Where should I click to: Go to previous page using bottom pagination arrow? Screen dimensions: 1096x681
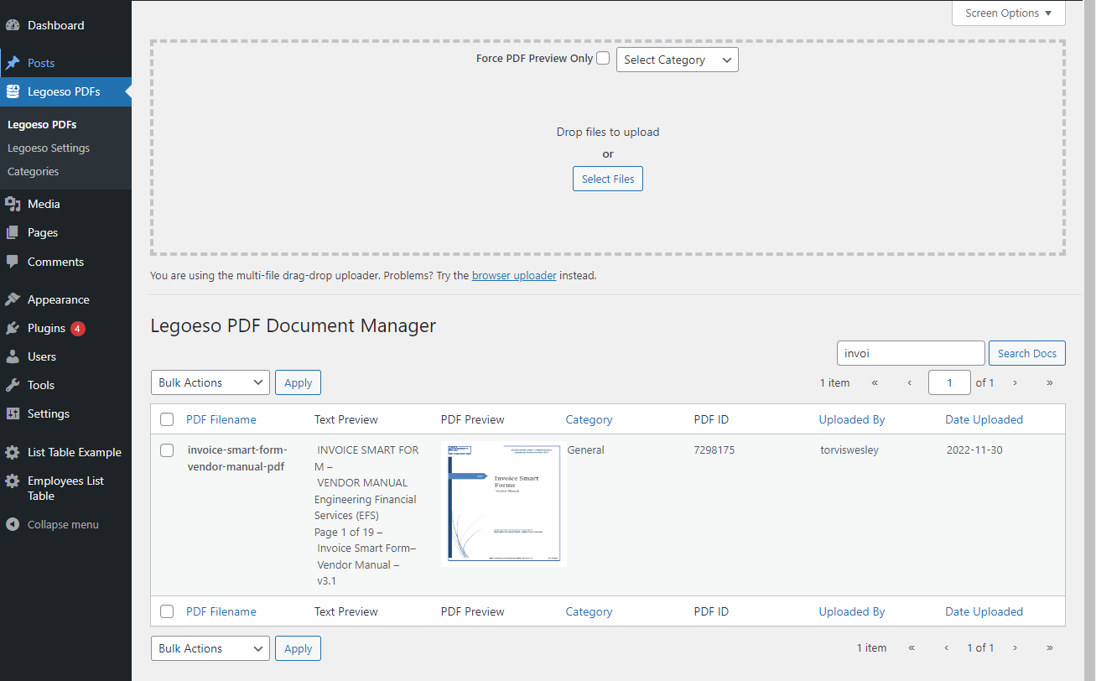coord(947,647)
